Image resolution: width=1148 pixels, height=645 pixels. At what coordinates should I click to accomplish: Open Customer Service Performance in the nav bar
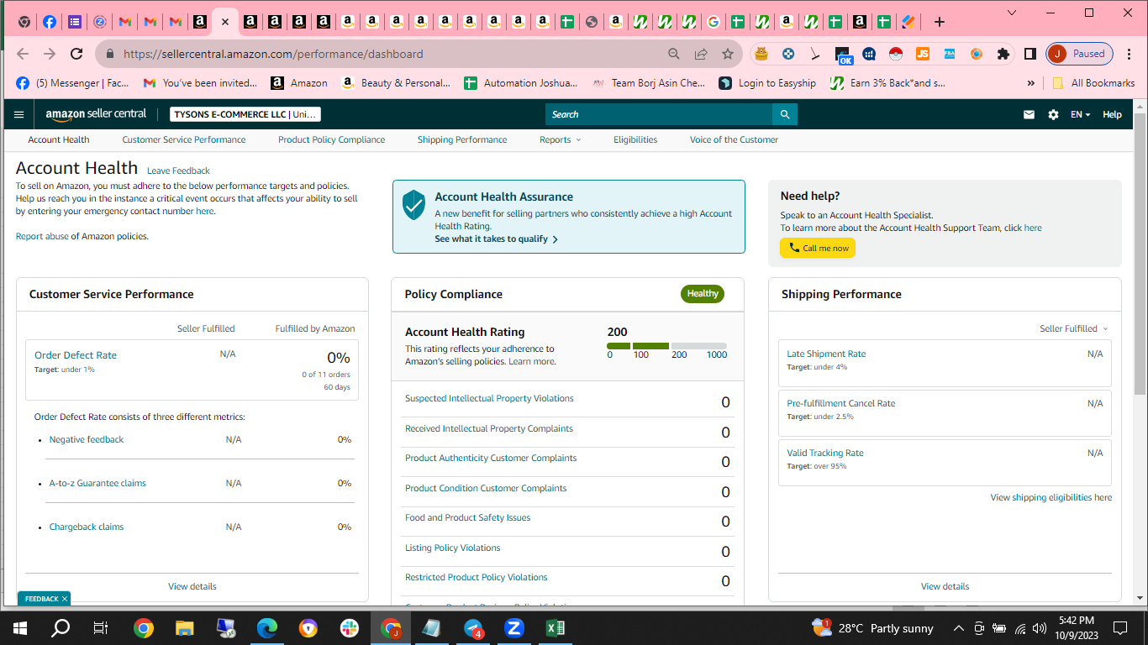tap(184, 139)
